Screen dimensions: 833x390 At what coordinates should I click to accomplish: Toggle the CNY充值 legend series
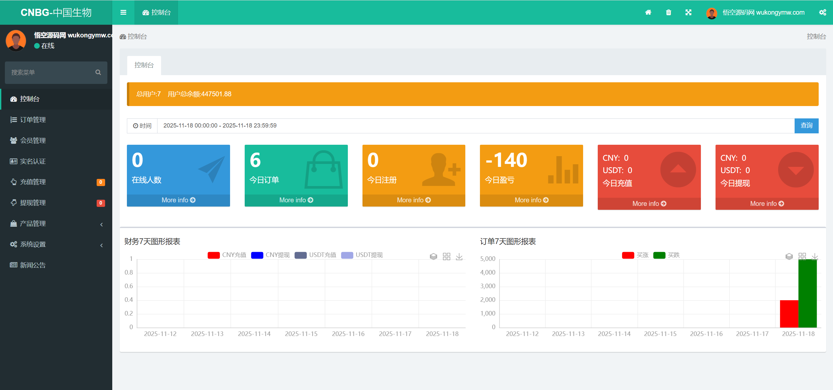(x=213, y=255)
